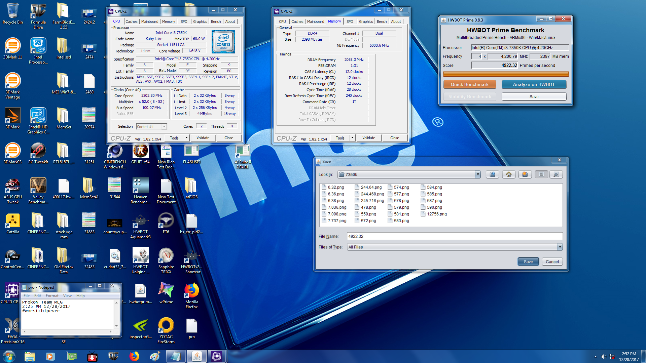
Task: Open Tools dropdown arrow in left CPU-Z
Action: [x=186, y=138]
